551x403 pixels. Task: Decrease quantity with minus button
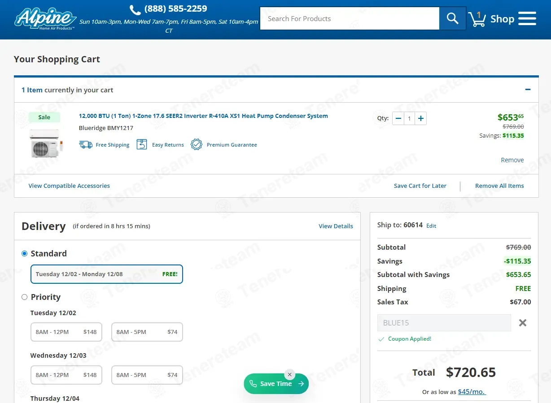coord(398,118)
